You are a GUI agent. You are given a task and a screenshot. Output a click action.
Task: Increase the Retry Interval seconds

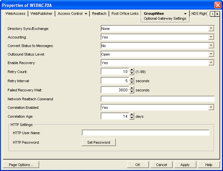point(132,79)
